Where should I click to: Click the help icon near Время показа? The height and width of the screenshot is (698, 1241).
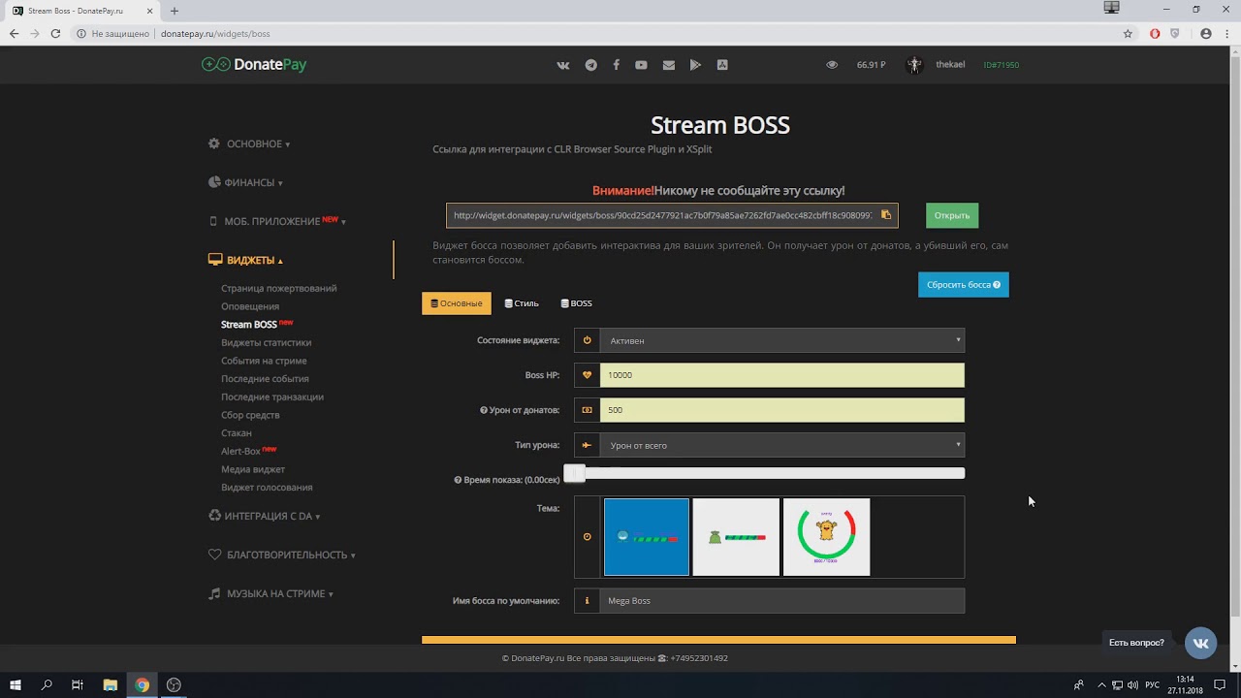point(458,480)
